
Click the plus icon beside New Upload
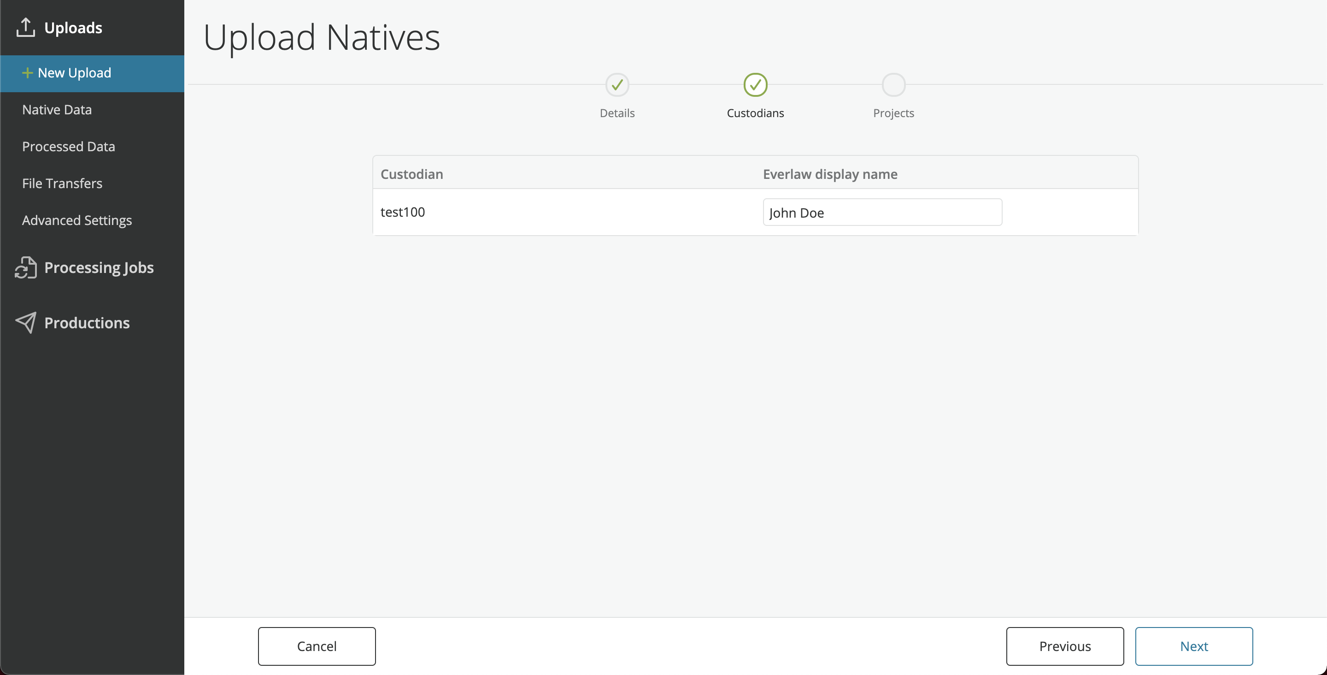tap(27, 73)
